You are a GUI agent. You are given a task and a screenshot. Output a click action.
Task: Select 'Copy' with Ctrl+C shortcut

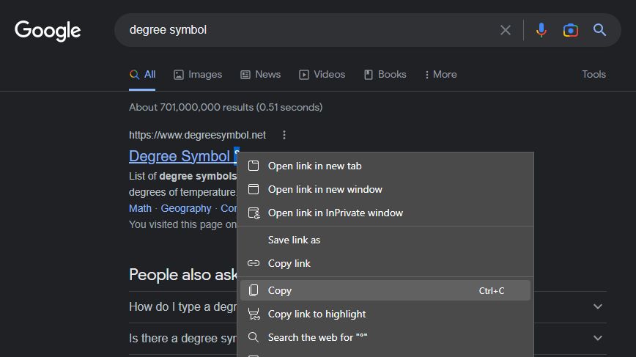(x=385, y=290)
